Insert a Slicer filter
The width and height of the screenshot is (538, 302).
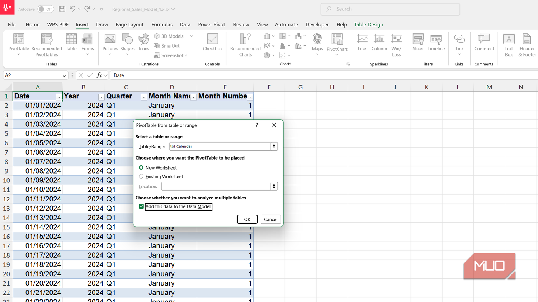coord(418,42)
